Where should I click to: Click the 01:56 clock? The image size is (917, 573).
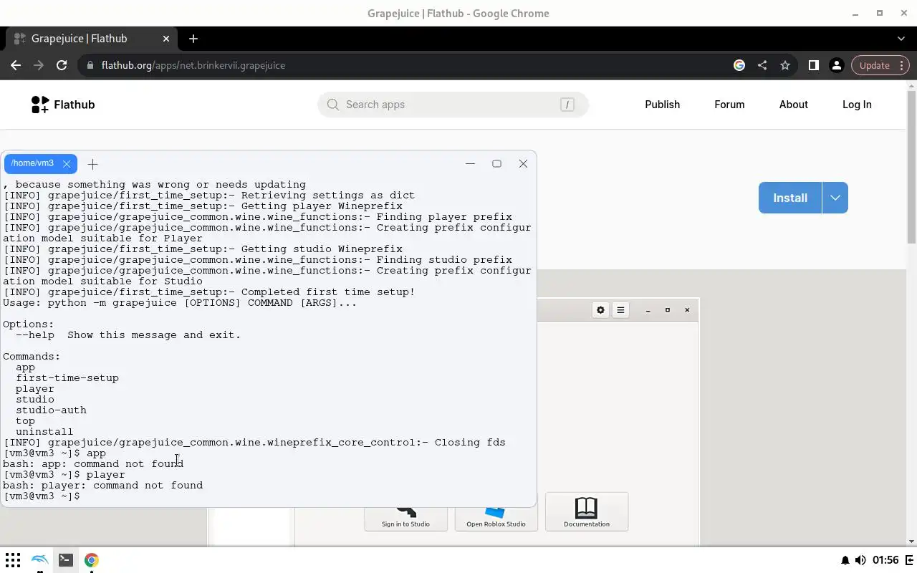coord(886,560)
